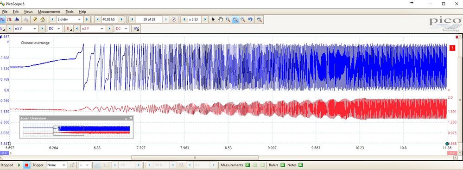Undo last zoom with arrow icon
Viewport: 463px width, 170px height.
[x=250, y=19]
